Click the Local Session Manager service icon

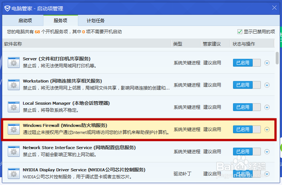tap(14, 107)
